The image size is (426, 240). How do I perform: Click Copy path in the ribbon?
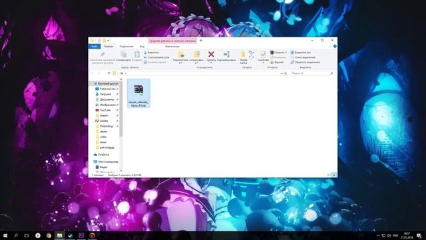156,57
